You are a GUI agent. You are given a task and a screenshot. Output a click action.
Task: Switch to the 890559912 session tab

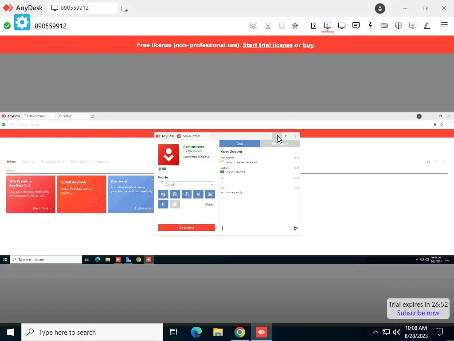pyautogui.click(x=82, y=8)
